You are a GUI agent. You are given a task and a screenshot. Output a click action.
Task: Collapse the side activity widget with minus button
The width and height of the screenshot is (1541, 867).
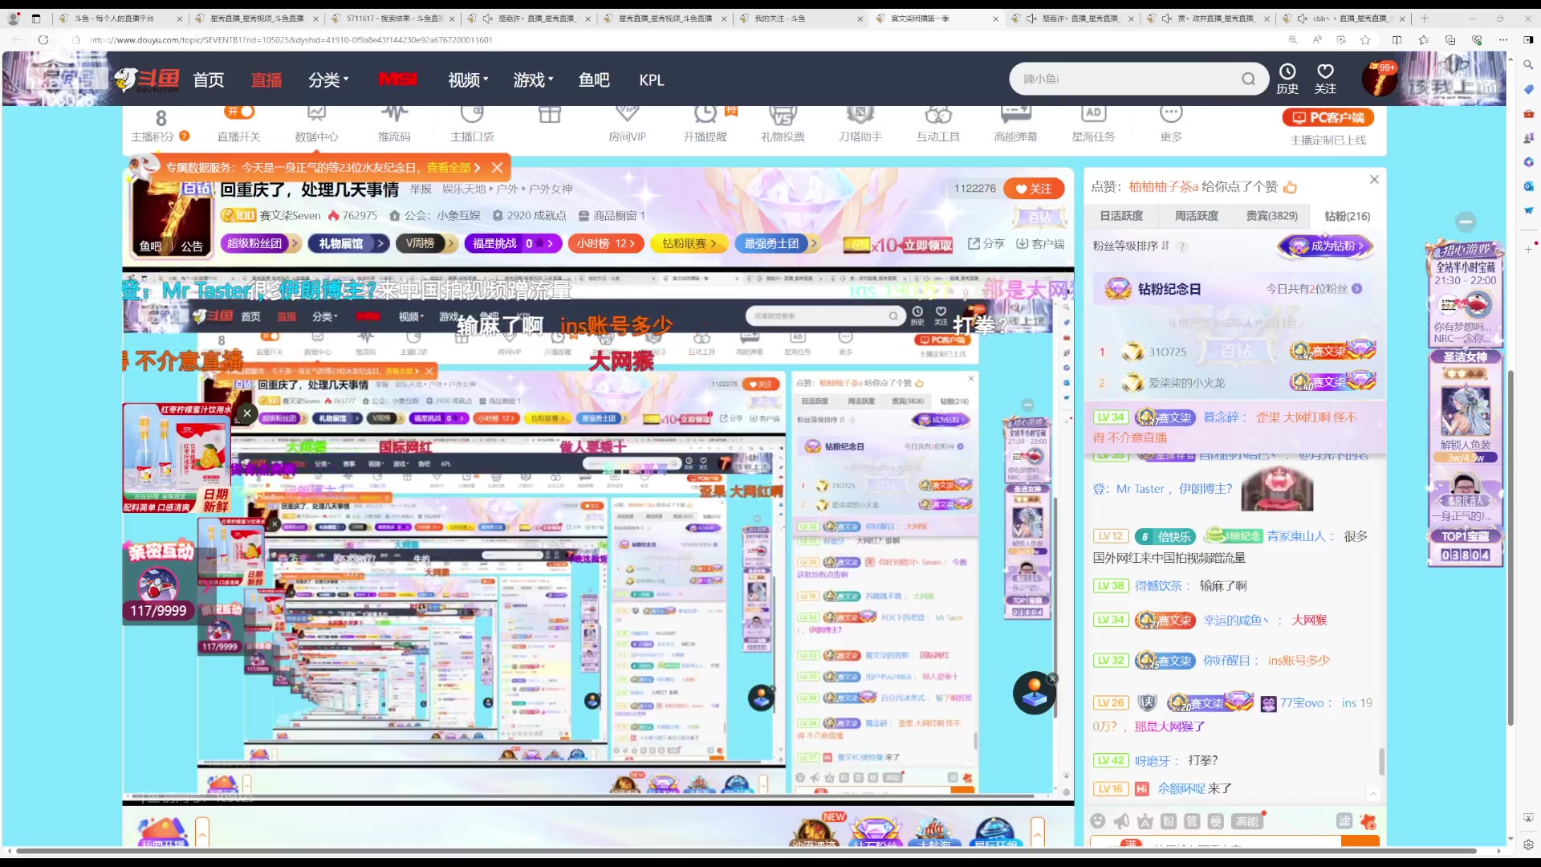(x=1466, y=222)
